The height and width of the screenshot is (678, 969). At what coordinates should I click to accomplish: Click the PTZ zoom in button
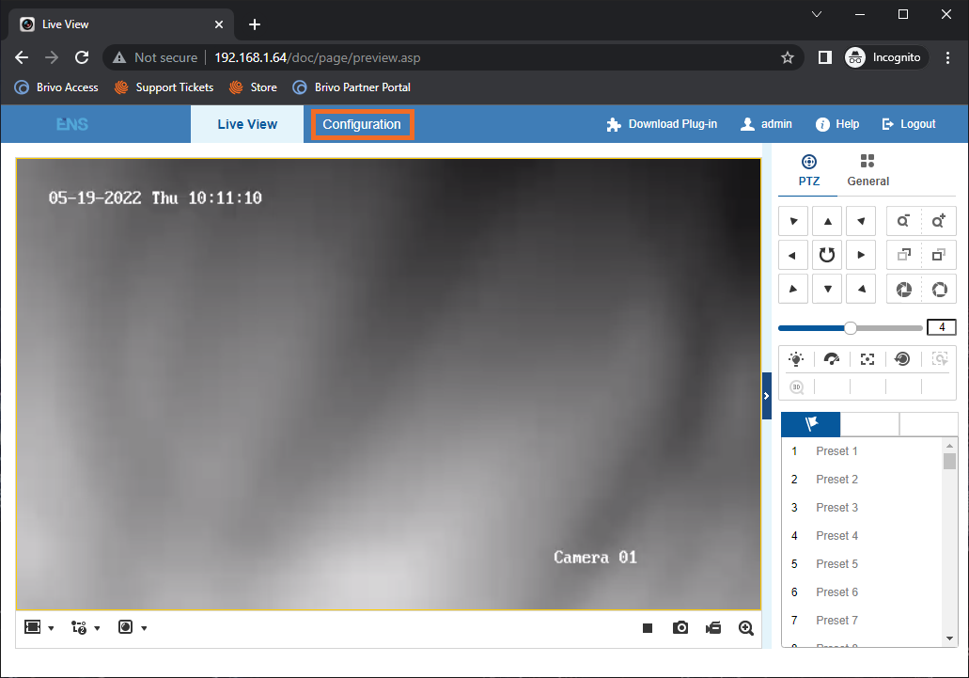(x=938, y=222)
